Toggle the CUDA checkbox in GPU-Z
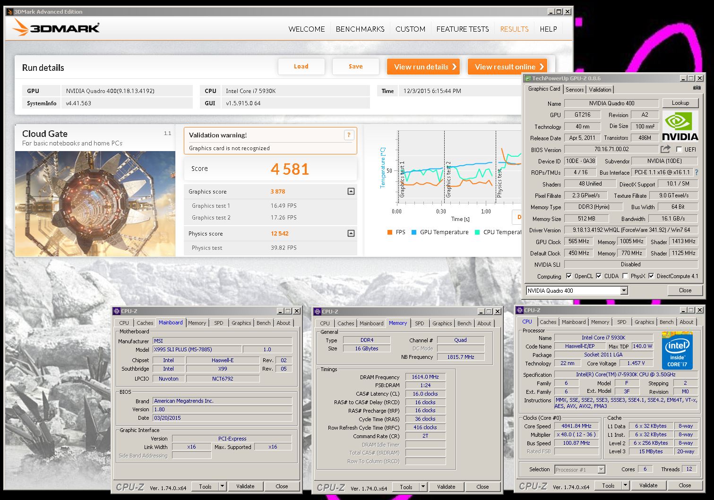The width and height of the screenshot is (714, 500). coord(599,276)
